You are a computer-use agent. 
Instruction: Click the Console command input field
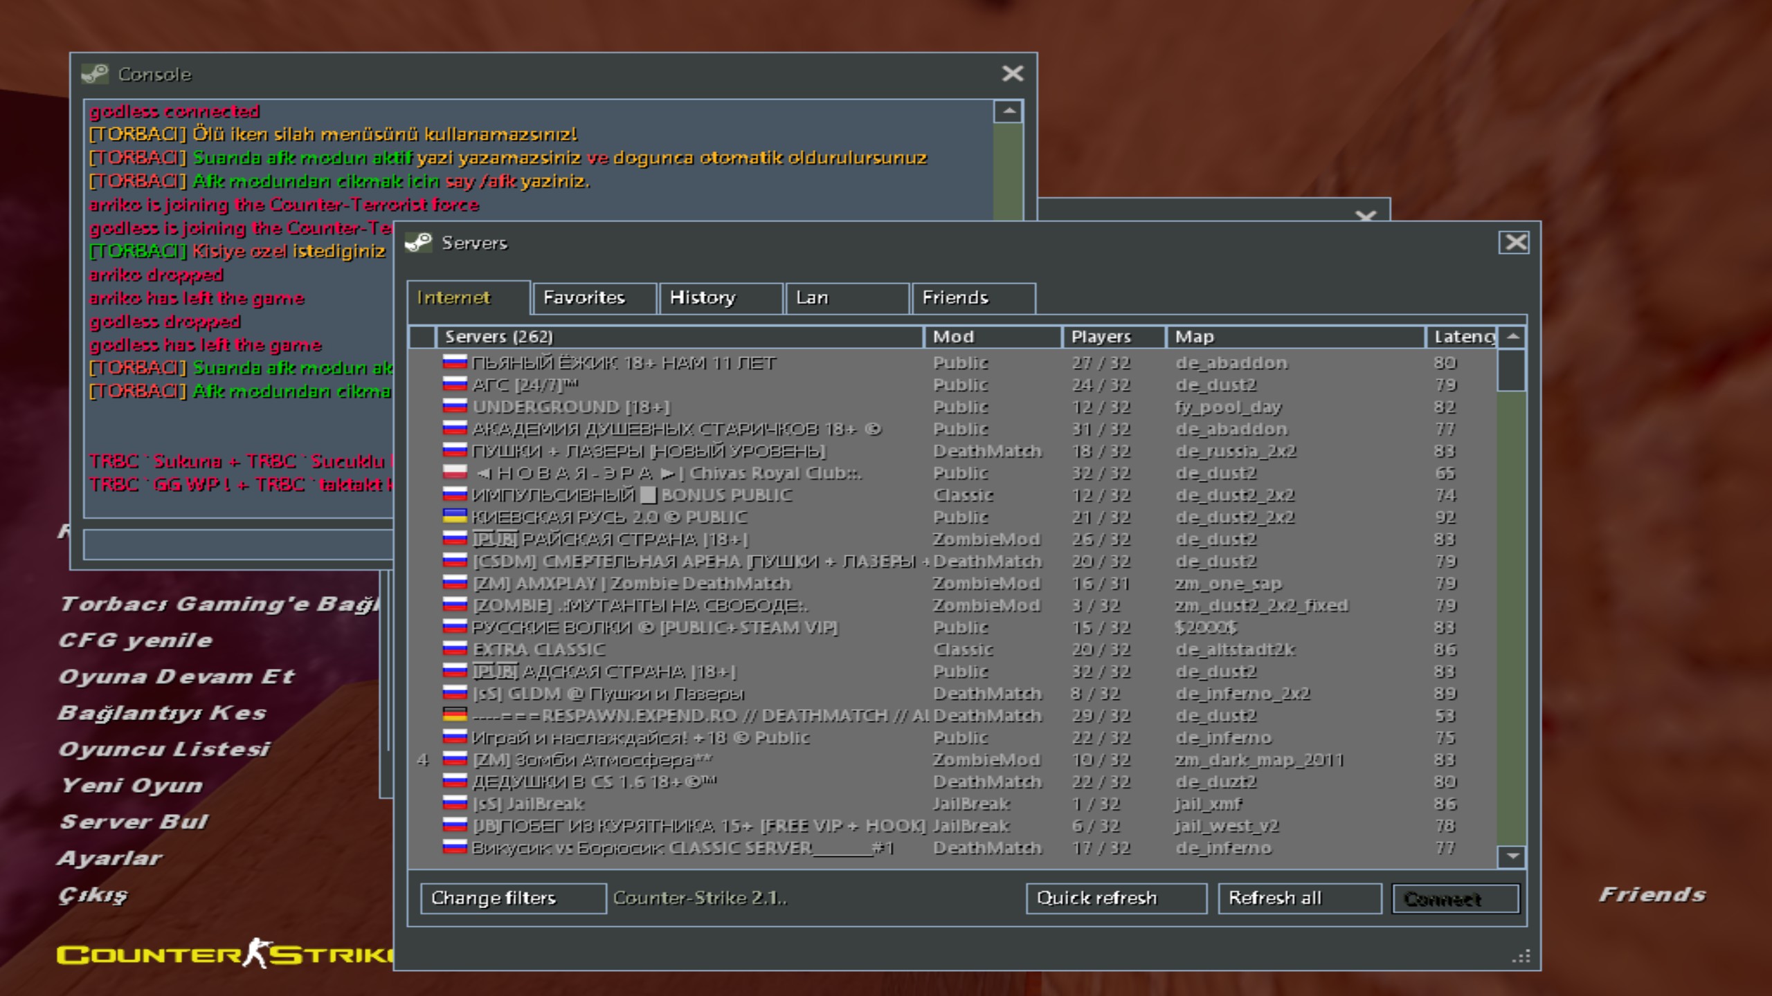point(238,544)
